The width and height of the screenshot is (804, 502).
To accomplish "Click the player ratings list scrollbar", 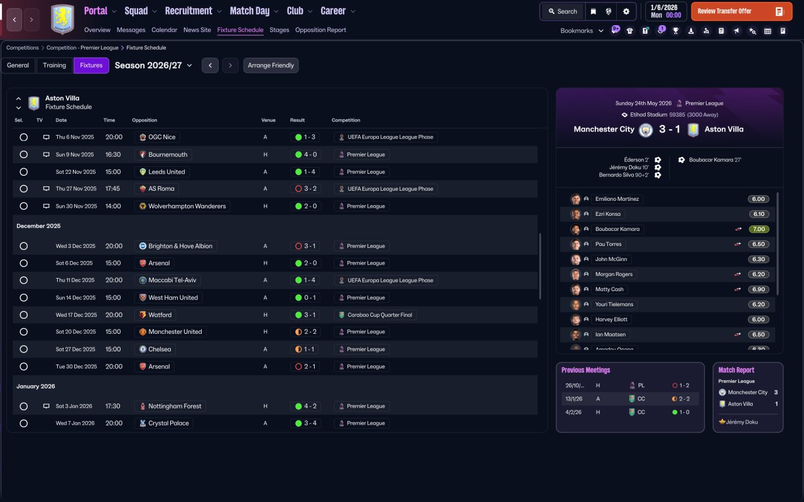I will (778, 243).
